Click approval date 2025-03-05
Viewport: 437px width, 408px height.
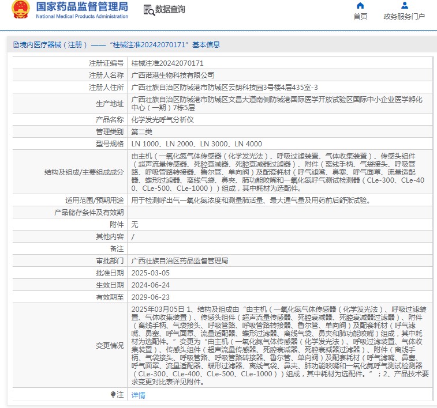(151, 273)
